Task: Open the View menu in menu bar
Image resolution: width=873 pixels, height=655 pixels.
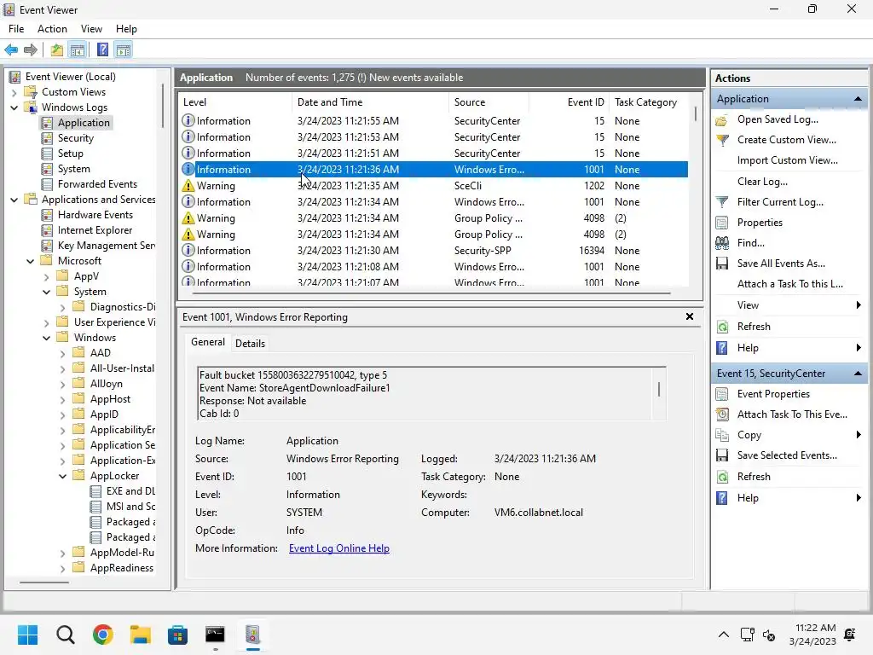Action: click(x=91, y=29)
